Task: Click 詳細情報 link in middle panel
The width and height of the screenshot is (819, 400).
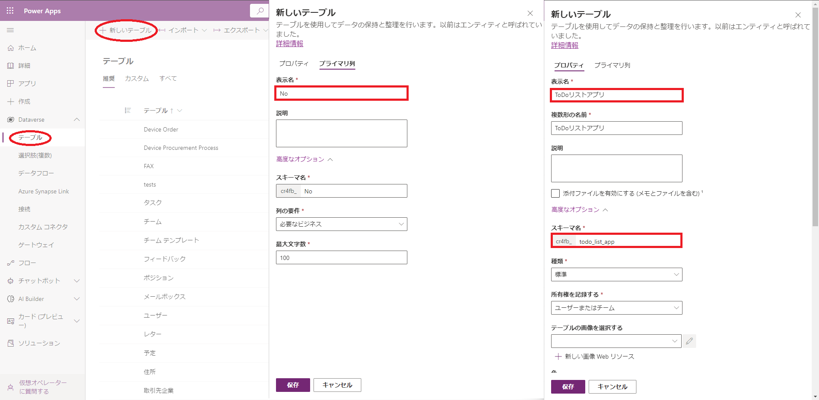Action: (x=289, y=44)
